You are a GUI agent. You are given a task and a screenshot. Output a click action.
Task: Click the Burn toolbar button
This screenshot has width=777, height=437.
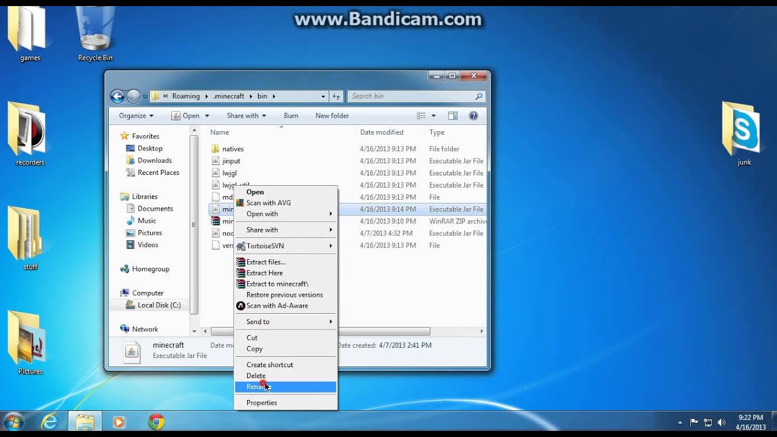pos(291,116)
